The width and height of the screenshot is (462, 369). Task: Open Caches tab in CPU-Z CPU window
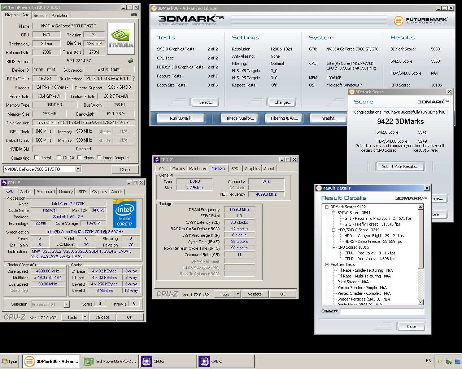(x=26, y=192)
